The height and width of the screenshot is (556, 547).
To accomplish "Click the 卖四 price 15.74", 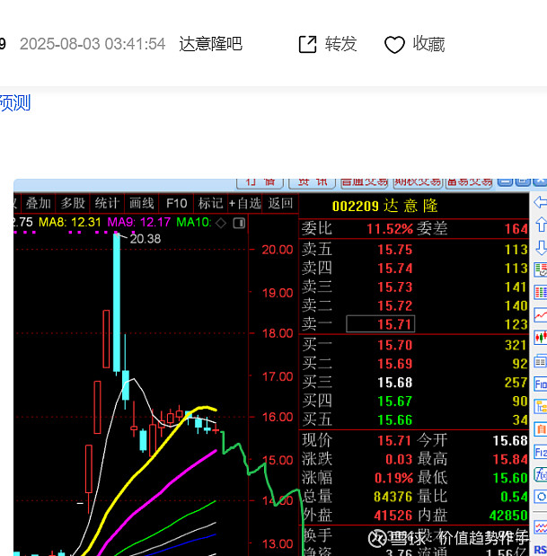I will point(394,269).
